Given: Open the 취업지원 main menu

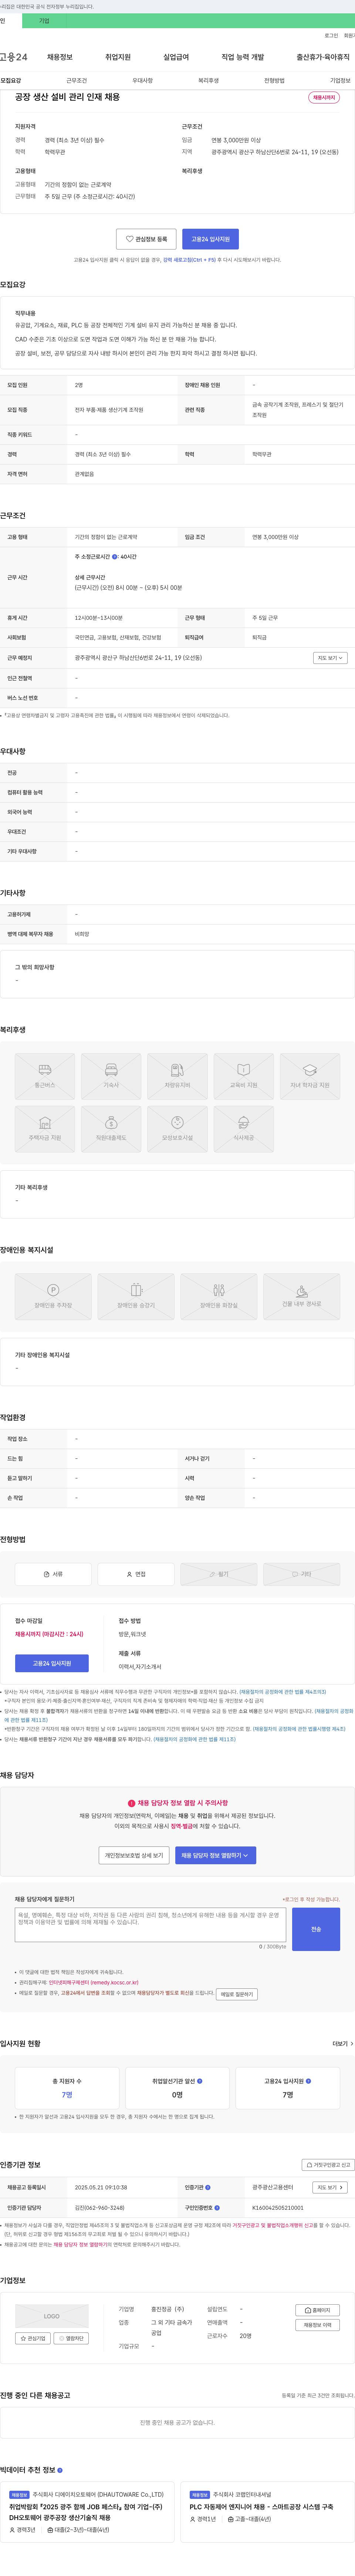Looking at the screenshot, I should [118, 57].
